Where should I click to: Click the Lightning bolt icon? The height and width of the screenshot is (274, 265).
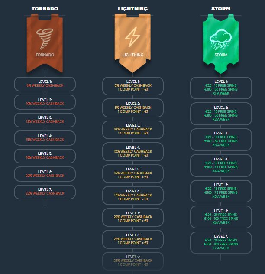[x=132, y=38]
